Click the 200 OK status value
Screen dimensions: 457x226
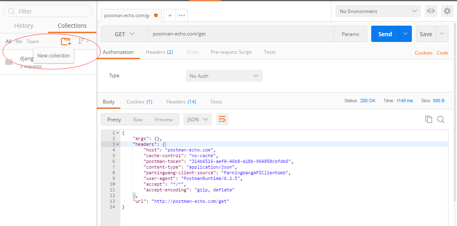click(368, 101)
